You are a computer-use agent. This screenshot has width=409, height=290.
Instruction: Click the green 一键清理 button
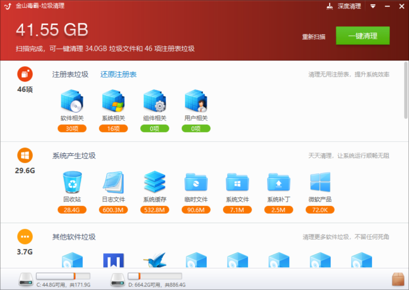click(x=362, y=36)
